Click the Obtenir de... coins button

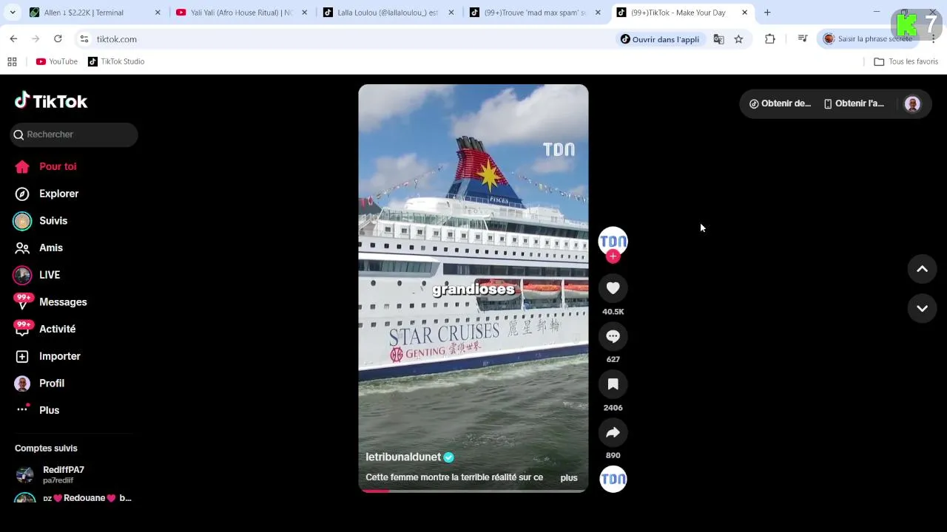pyautogui.click(x=780, y=103)
